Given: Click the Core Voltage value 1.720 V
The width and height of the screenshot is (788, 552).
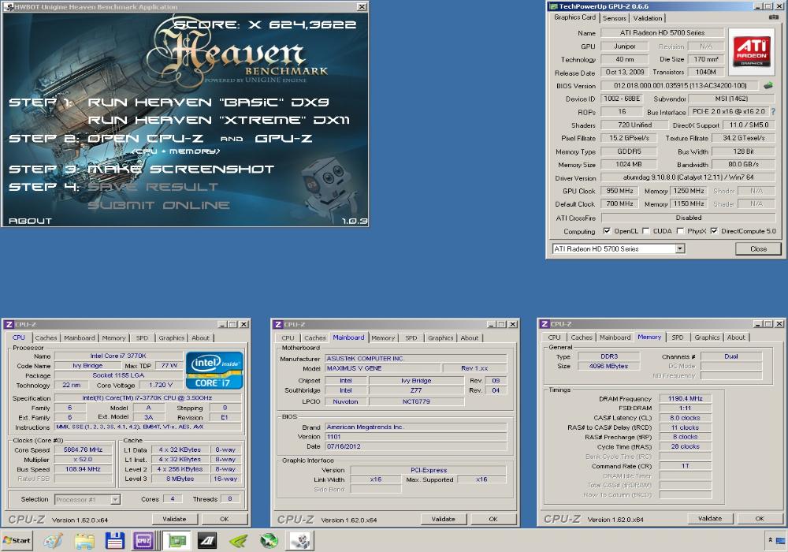Looking at the screenshot, I should click(x=160, y=385).
